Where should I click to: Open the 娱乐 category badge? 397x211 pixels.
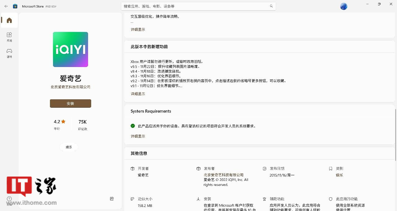pyautogui.click(x=69, y=147)
